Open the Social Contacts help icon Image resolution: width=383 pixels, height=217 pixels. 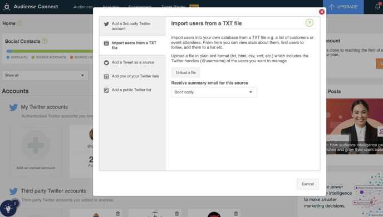coord(45,41)
